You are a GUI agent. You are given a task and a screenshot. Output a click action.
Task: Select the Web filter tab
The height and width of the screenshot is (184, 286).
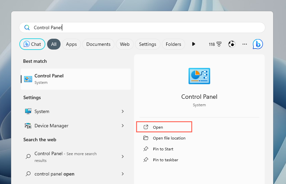point(125,44)
